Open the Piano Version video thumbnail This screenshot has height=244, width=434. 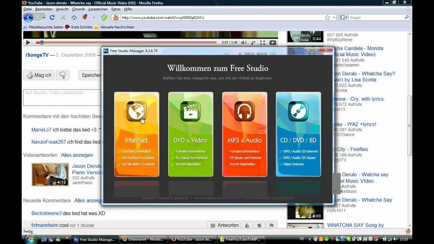click(x=50, y=175)
